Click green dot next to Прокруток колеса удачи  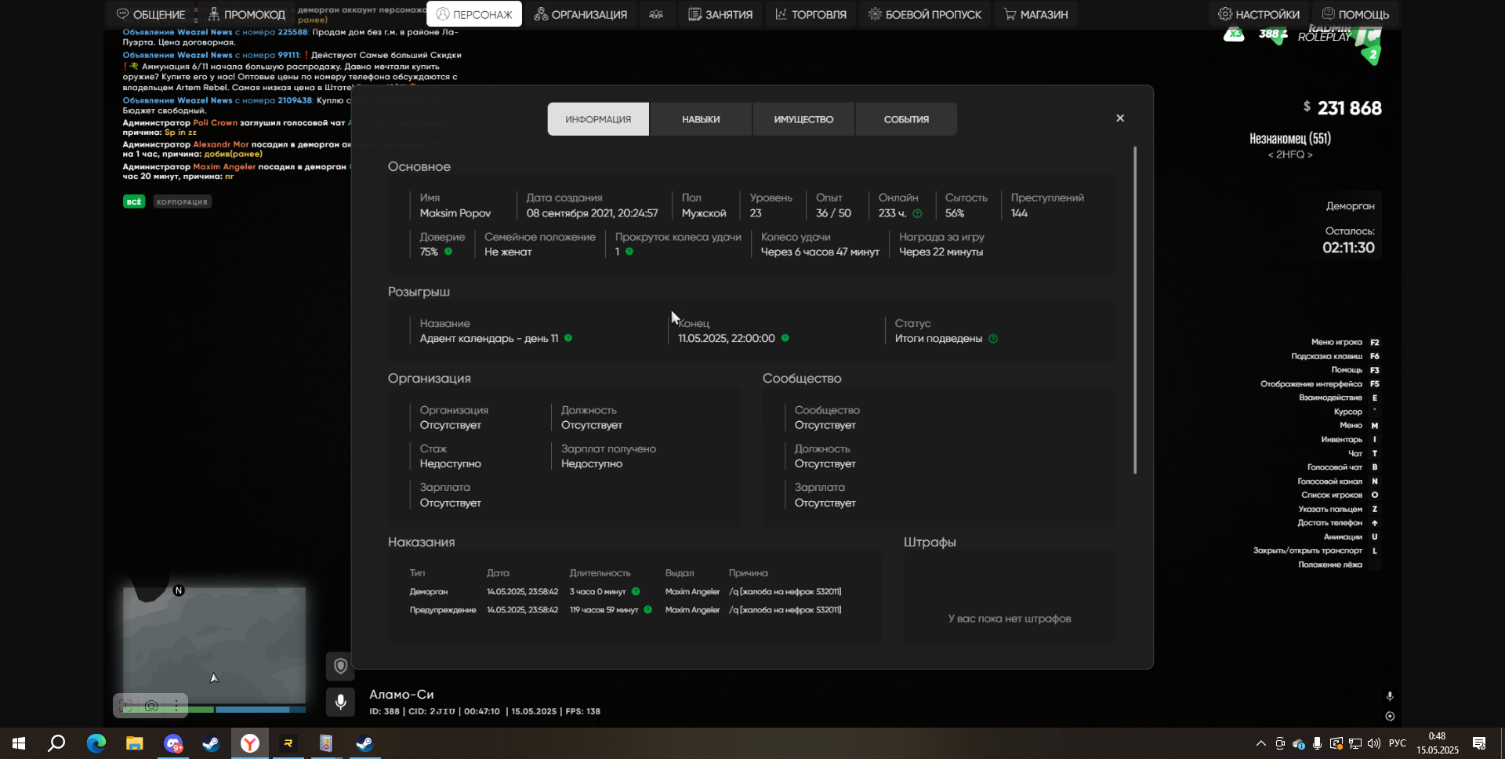pos(629,252)
